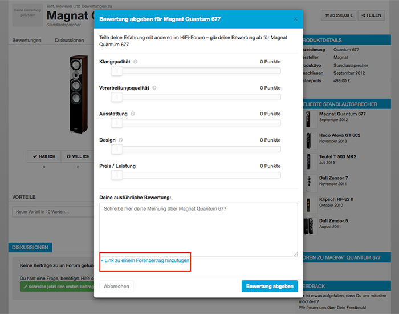Click Schreibe jetzt den ersten Beitrag button

click(x=57, y=287)
